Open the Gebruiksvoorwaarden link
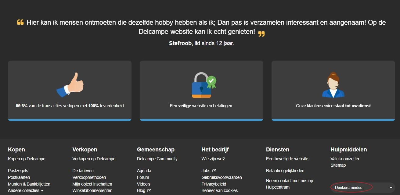Viewport: 400px width, 195px height. click(222, 177)
